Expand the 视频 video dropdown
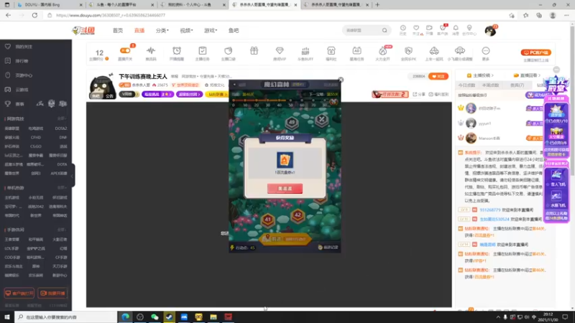575x323 pixels. point(186,30)
